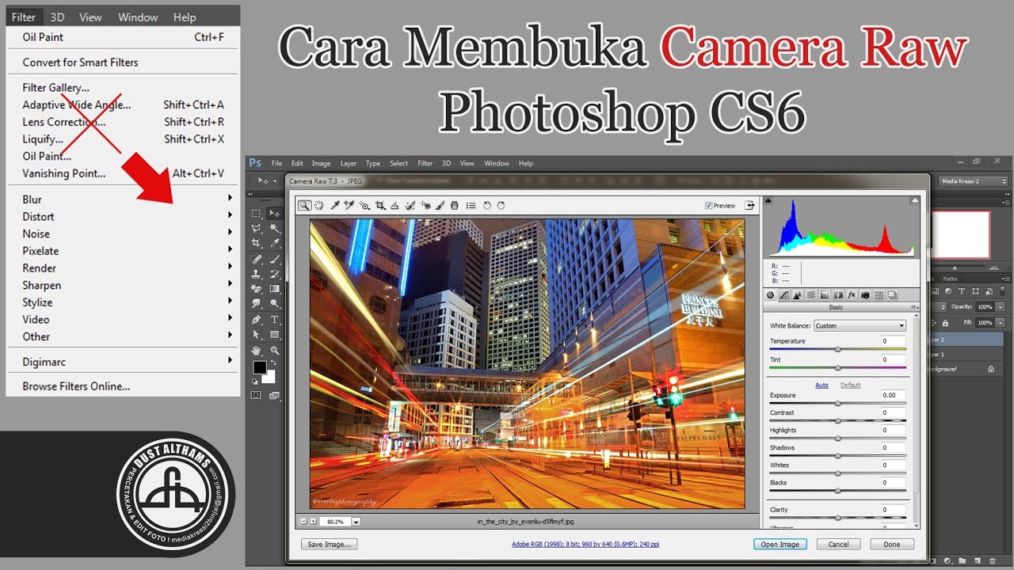Screen dimensions: 1014x570
Task: Select the Hand tool in Camera Raw toolbar
Action: [318, 206]
